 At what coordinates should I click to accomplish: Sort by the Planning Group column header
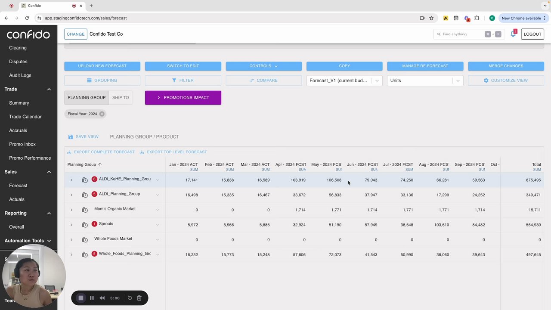tap(82, 164)
